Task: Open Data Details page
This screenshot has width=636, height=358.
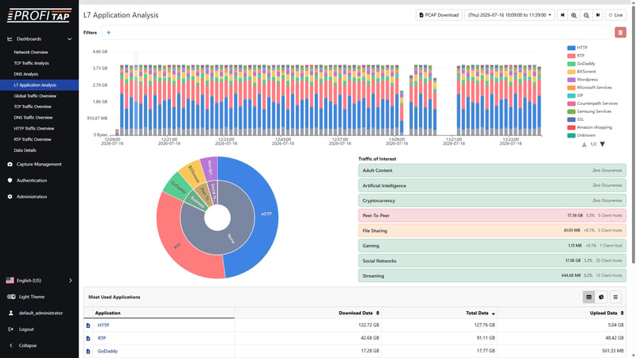Action: click(x=25, y=150)
